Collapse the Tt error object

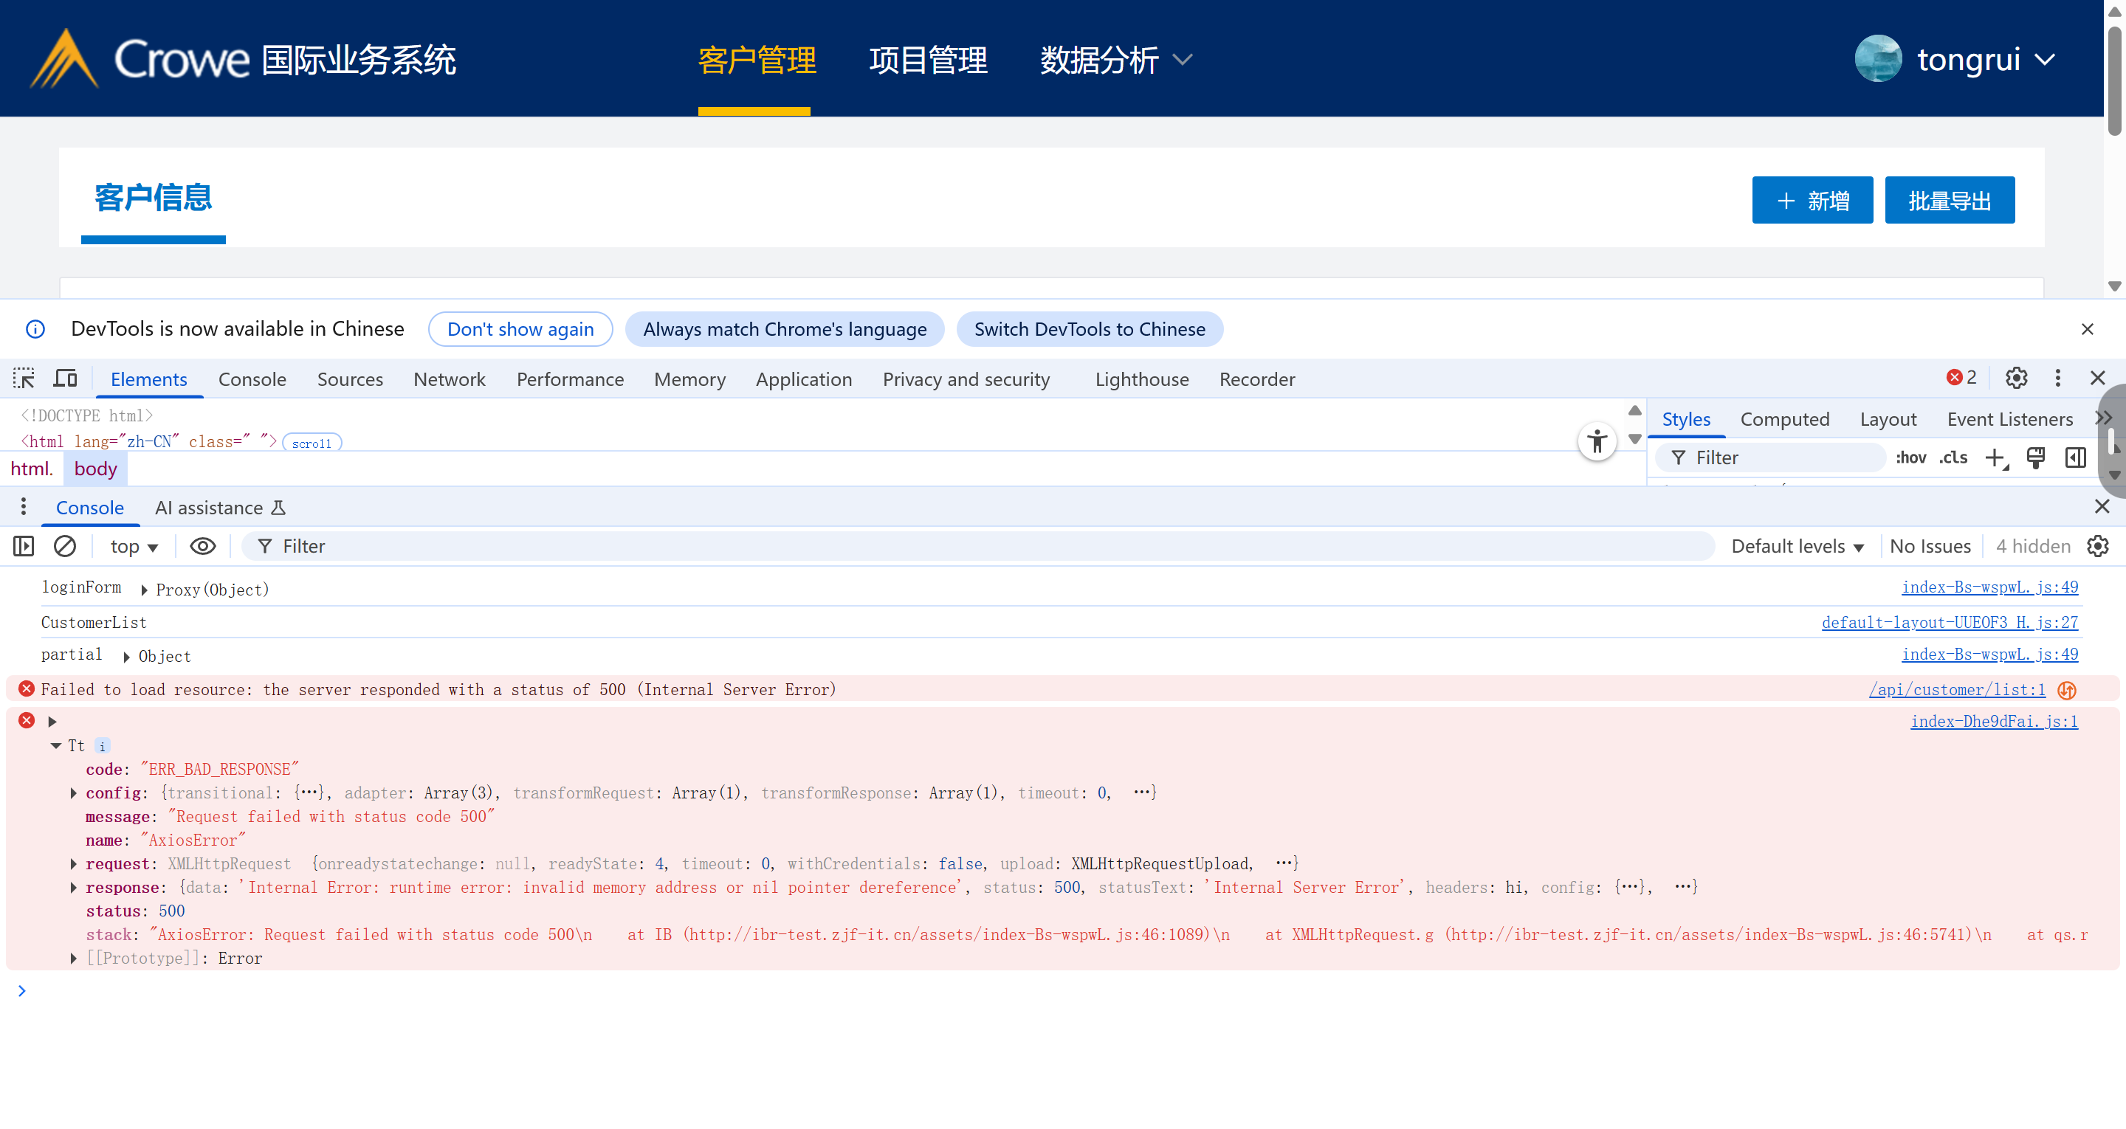[x=56, y=745]
